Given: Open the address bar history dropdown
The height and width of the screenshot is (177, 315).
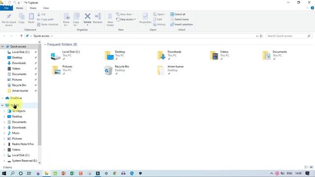Looking at the screenshot, I should pyautogui.click(x=257, y=36).
